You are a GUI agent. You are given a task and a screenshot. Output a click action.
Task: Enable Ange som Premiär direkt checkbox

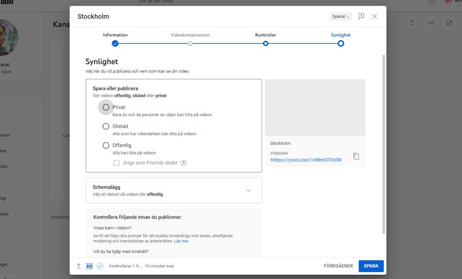(x=116, y=163)
